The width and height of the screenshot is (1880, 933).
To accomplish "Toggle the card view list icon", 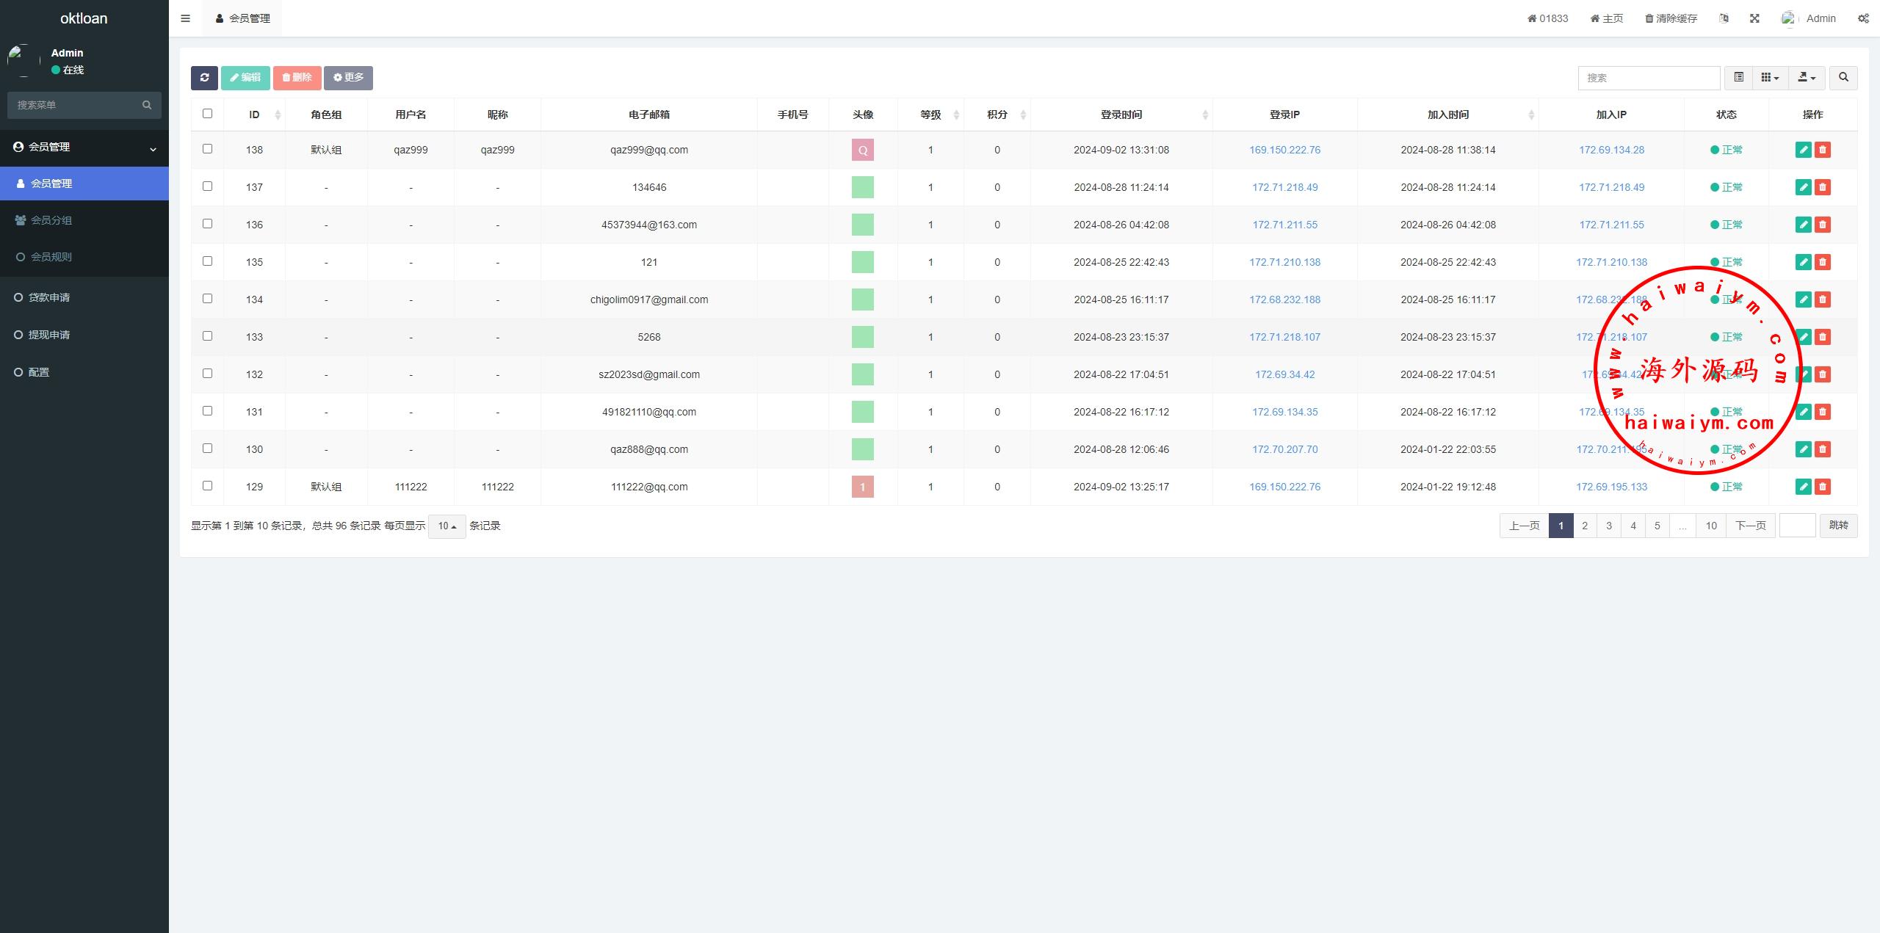I will coord(1738,78).
